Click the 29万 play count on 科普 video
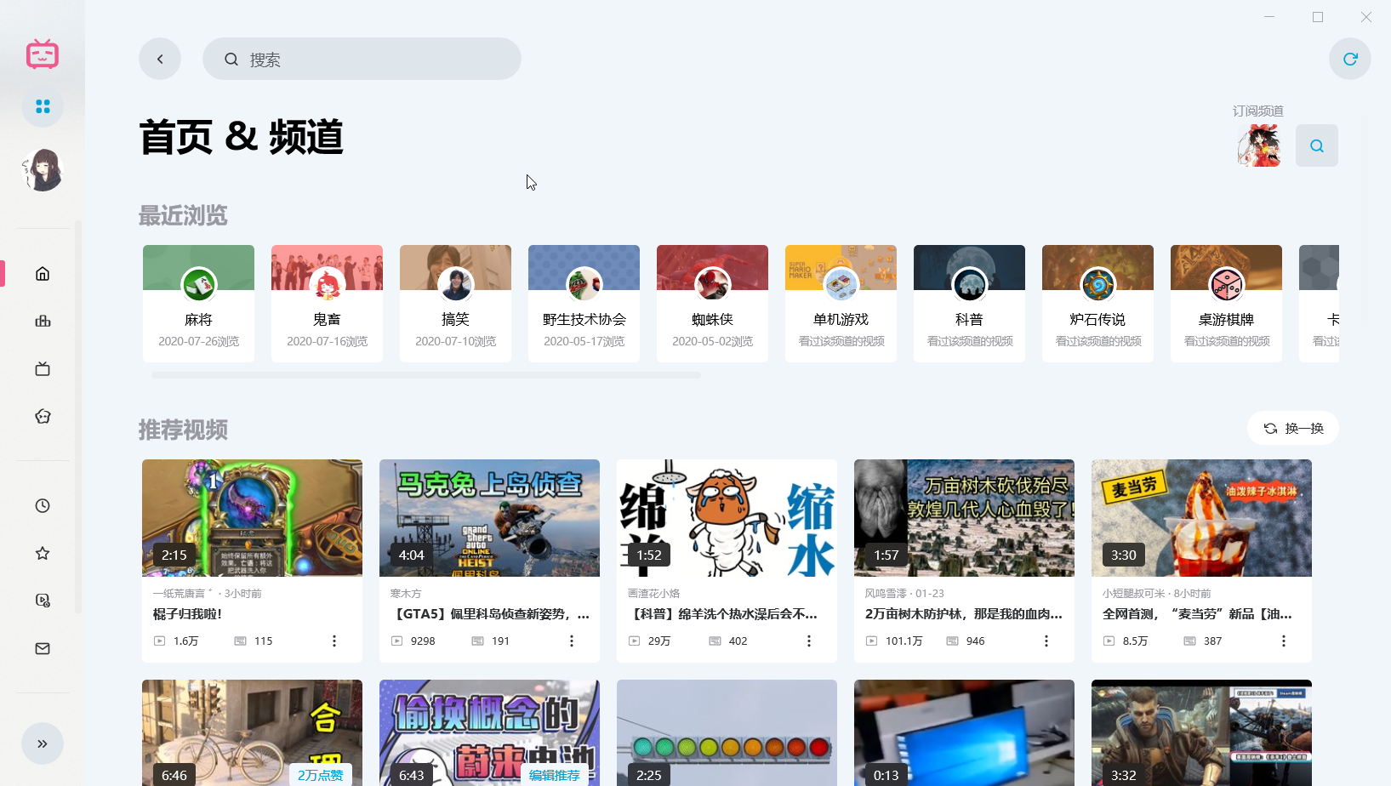Image resolution: width=1391 pixels, height=786 pixels. tap(658, 641)
